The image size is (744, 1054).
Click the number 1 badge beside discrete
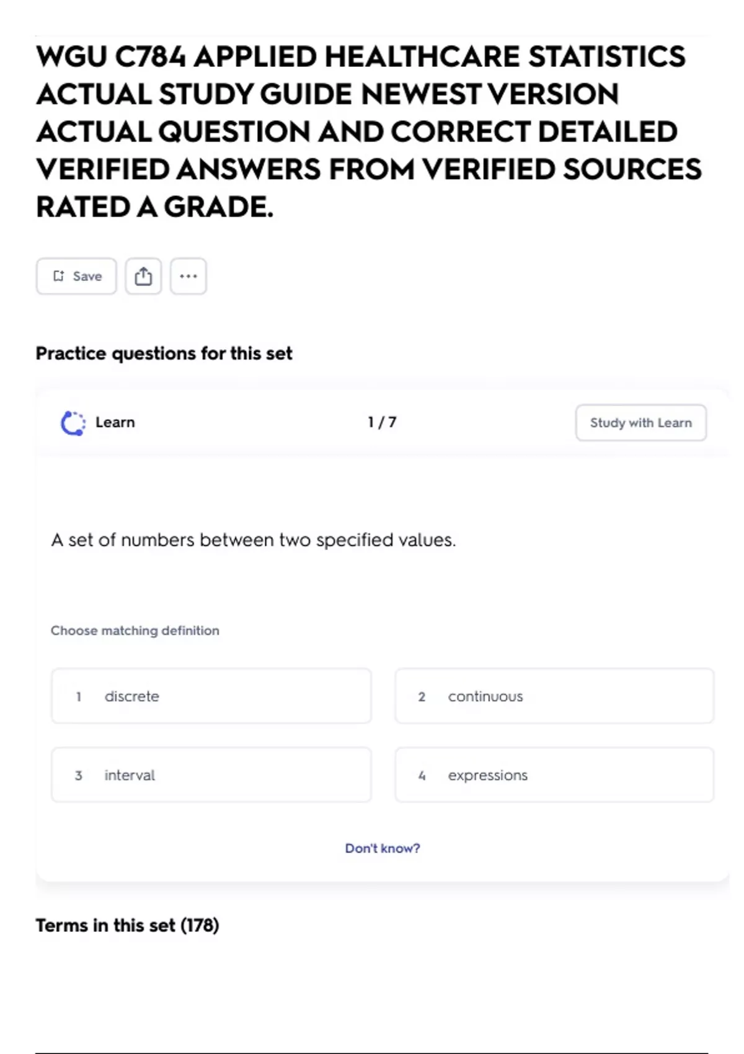pyautogui.click(x=79, y=697)
